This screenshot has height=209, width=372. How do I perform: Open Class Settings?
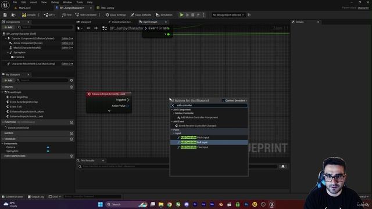click(x=116, y=15)
